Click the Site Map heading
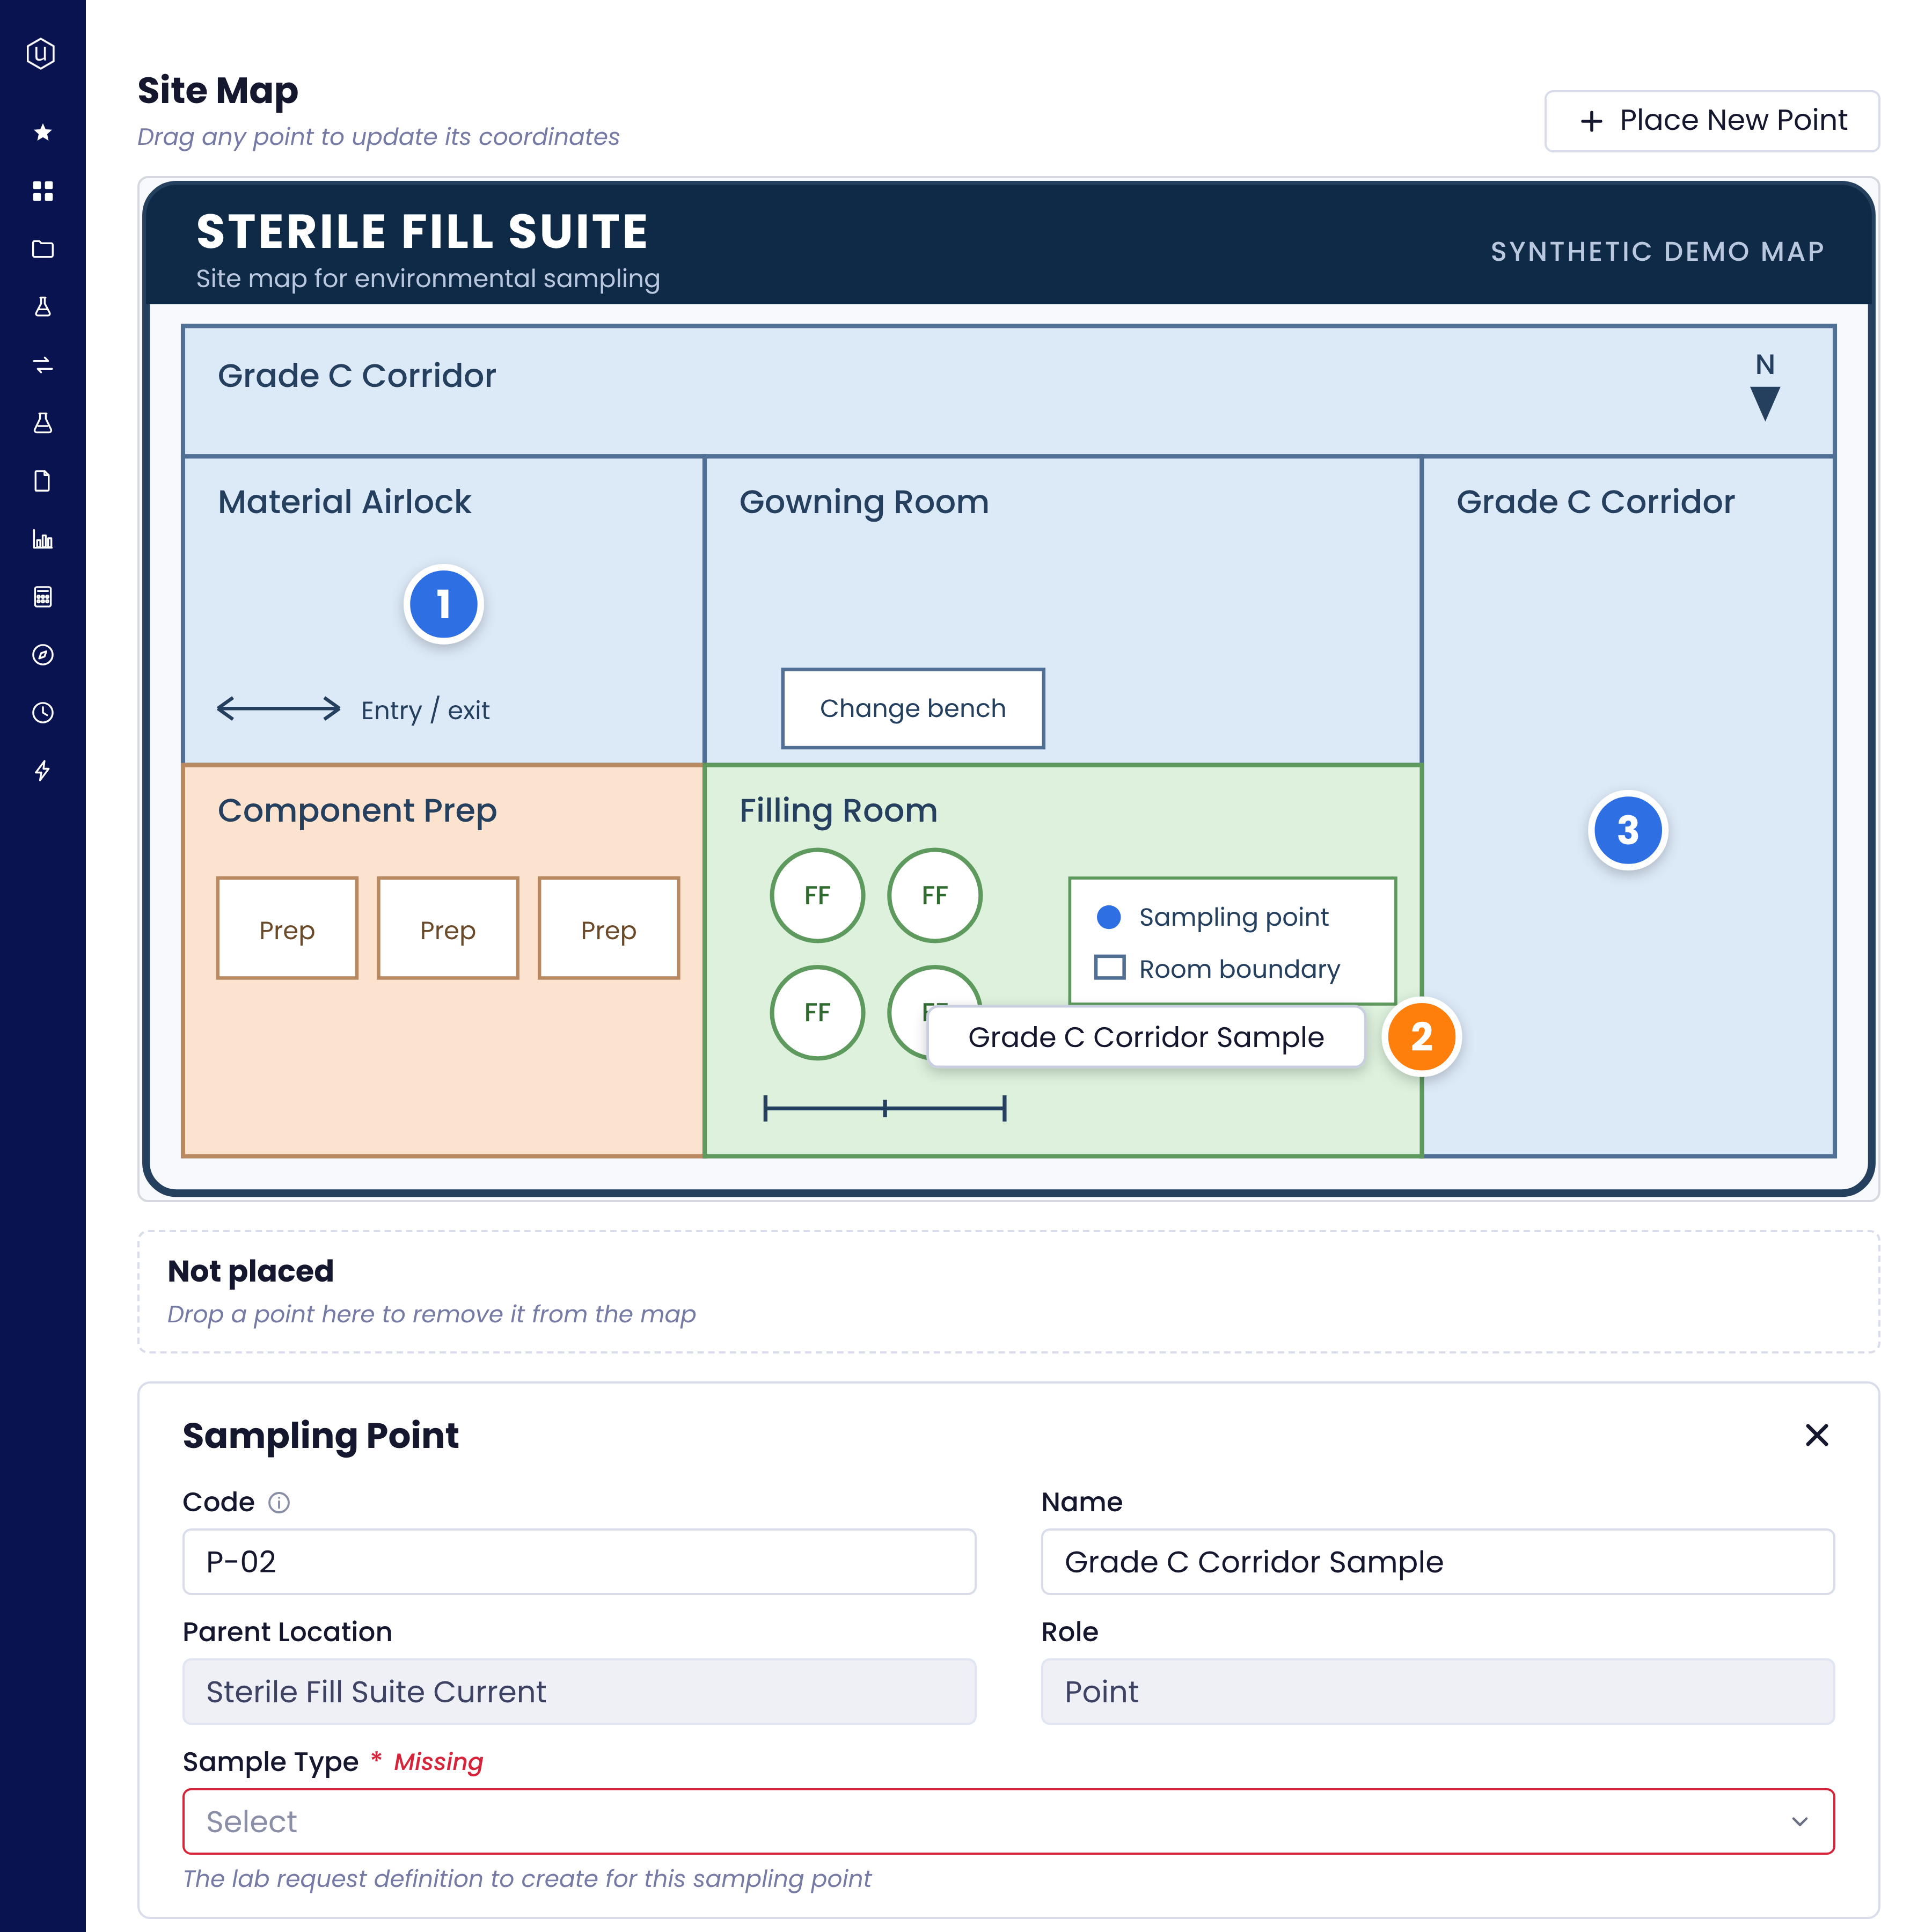The height and width of the screenshot is (1932, 1932). [218, 90]
